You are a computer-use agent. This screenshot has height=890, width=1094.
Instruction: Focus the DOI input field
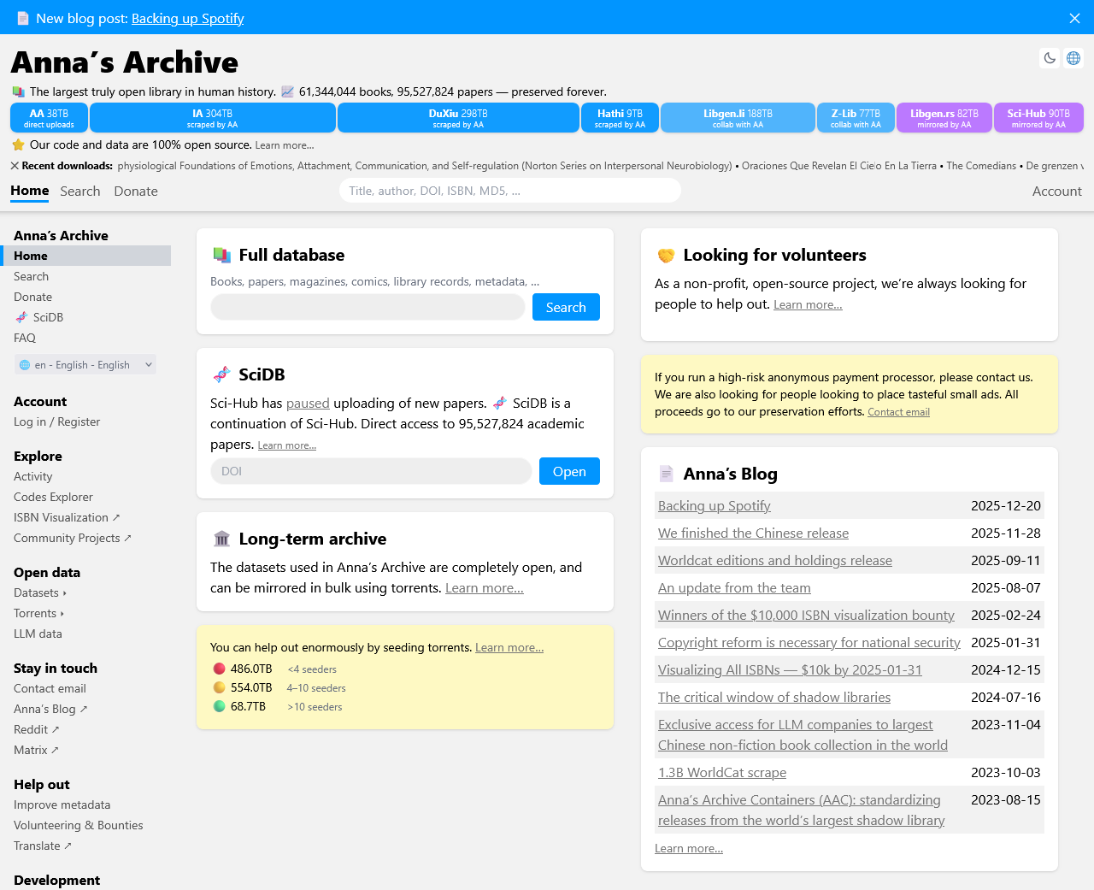tap(371, 471)
